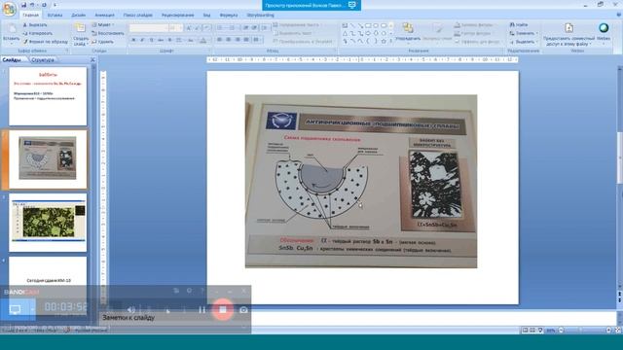Viewport: 623px width, 350px height.
Task: Increase font size with grow font icon
Action: [189, 28]
